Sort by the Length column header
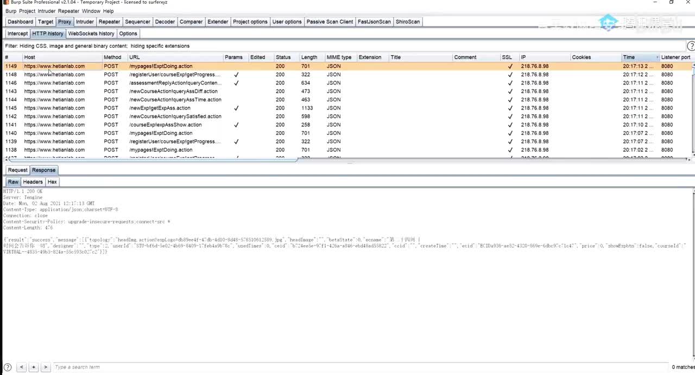 pos(312,57)
